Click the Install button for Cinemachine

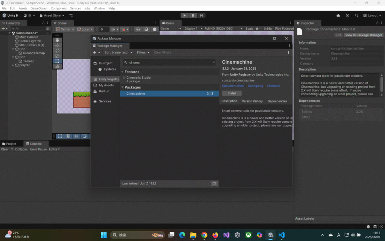coord(232,93)
